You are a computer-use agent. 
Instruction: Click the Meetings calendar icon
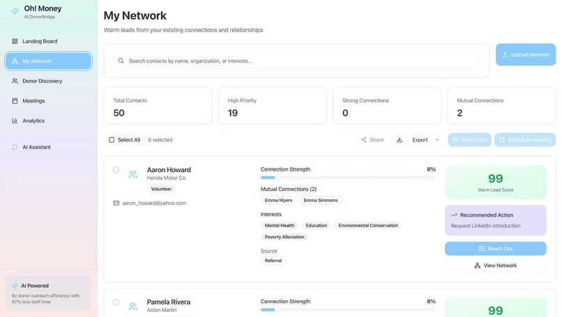(15, 101)
